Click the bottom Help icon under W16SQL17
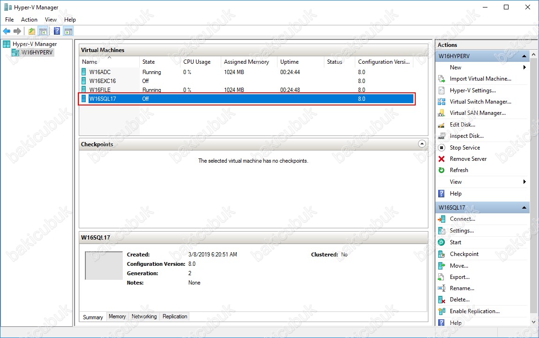The height and width of the screenshot is (338, 539). point(442,323)
